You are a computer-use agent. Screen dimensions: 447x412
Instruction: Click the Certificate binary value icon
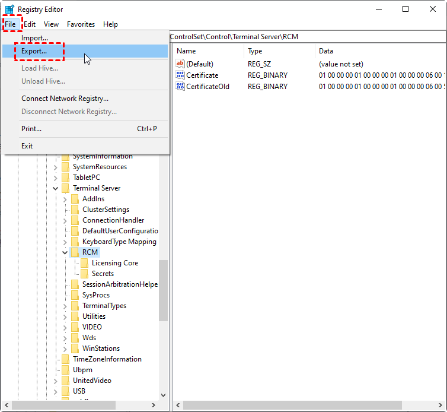tap(181, 75)
